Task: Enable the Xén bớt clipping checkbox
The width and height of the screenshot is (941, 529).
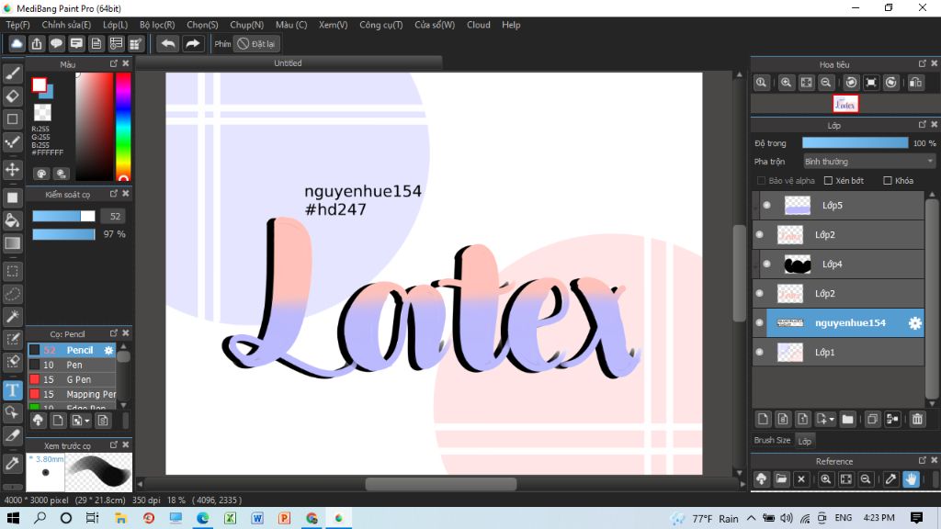Action: coord(828,181)
